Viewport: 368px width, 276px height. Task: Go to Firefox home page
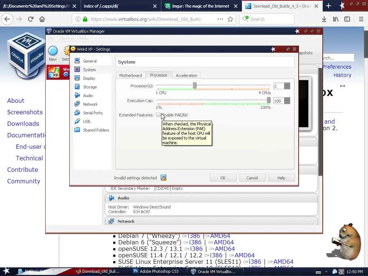[x=42, y=19]
